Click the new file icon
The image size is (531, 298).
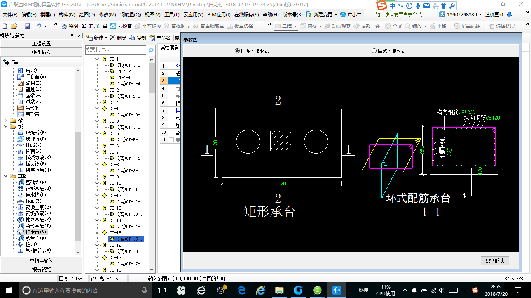pos(5,26)
